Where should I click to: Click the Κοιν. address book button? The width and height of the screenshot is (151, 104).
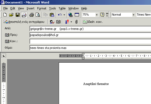(11, 41)
